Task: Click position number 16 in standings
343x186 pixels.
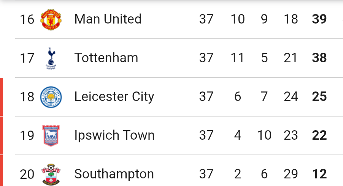Action: (x=27, y=19)
